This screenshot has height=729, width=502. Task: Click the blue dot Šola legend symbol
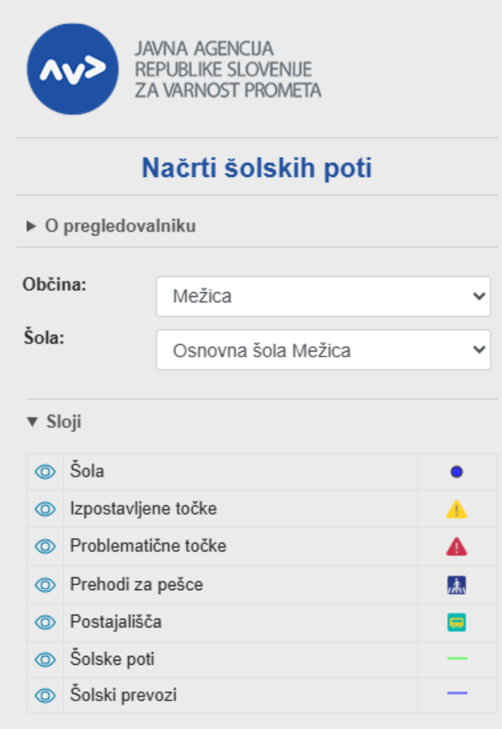tap(456, 472)
